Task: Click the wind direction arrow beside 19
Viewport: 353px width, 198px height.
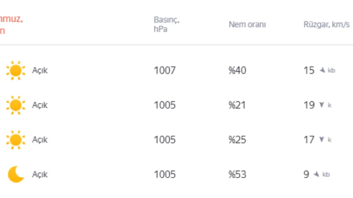Action: coord(322,105)
